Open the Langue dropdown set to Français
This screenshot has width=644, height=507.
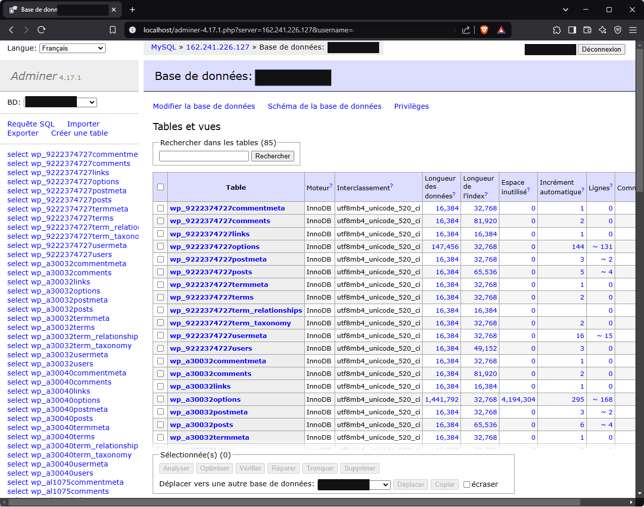(72, 48)
